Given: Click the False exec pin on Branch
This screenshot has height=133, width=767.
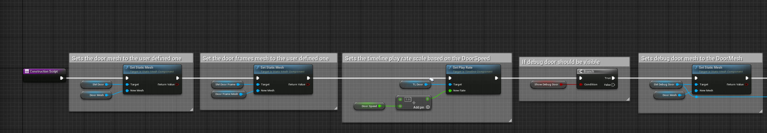Looking at the screenshot, I should coord(613,85).
